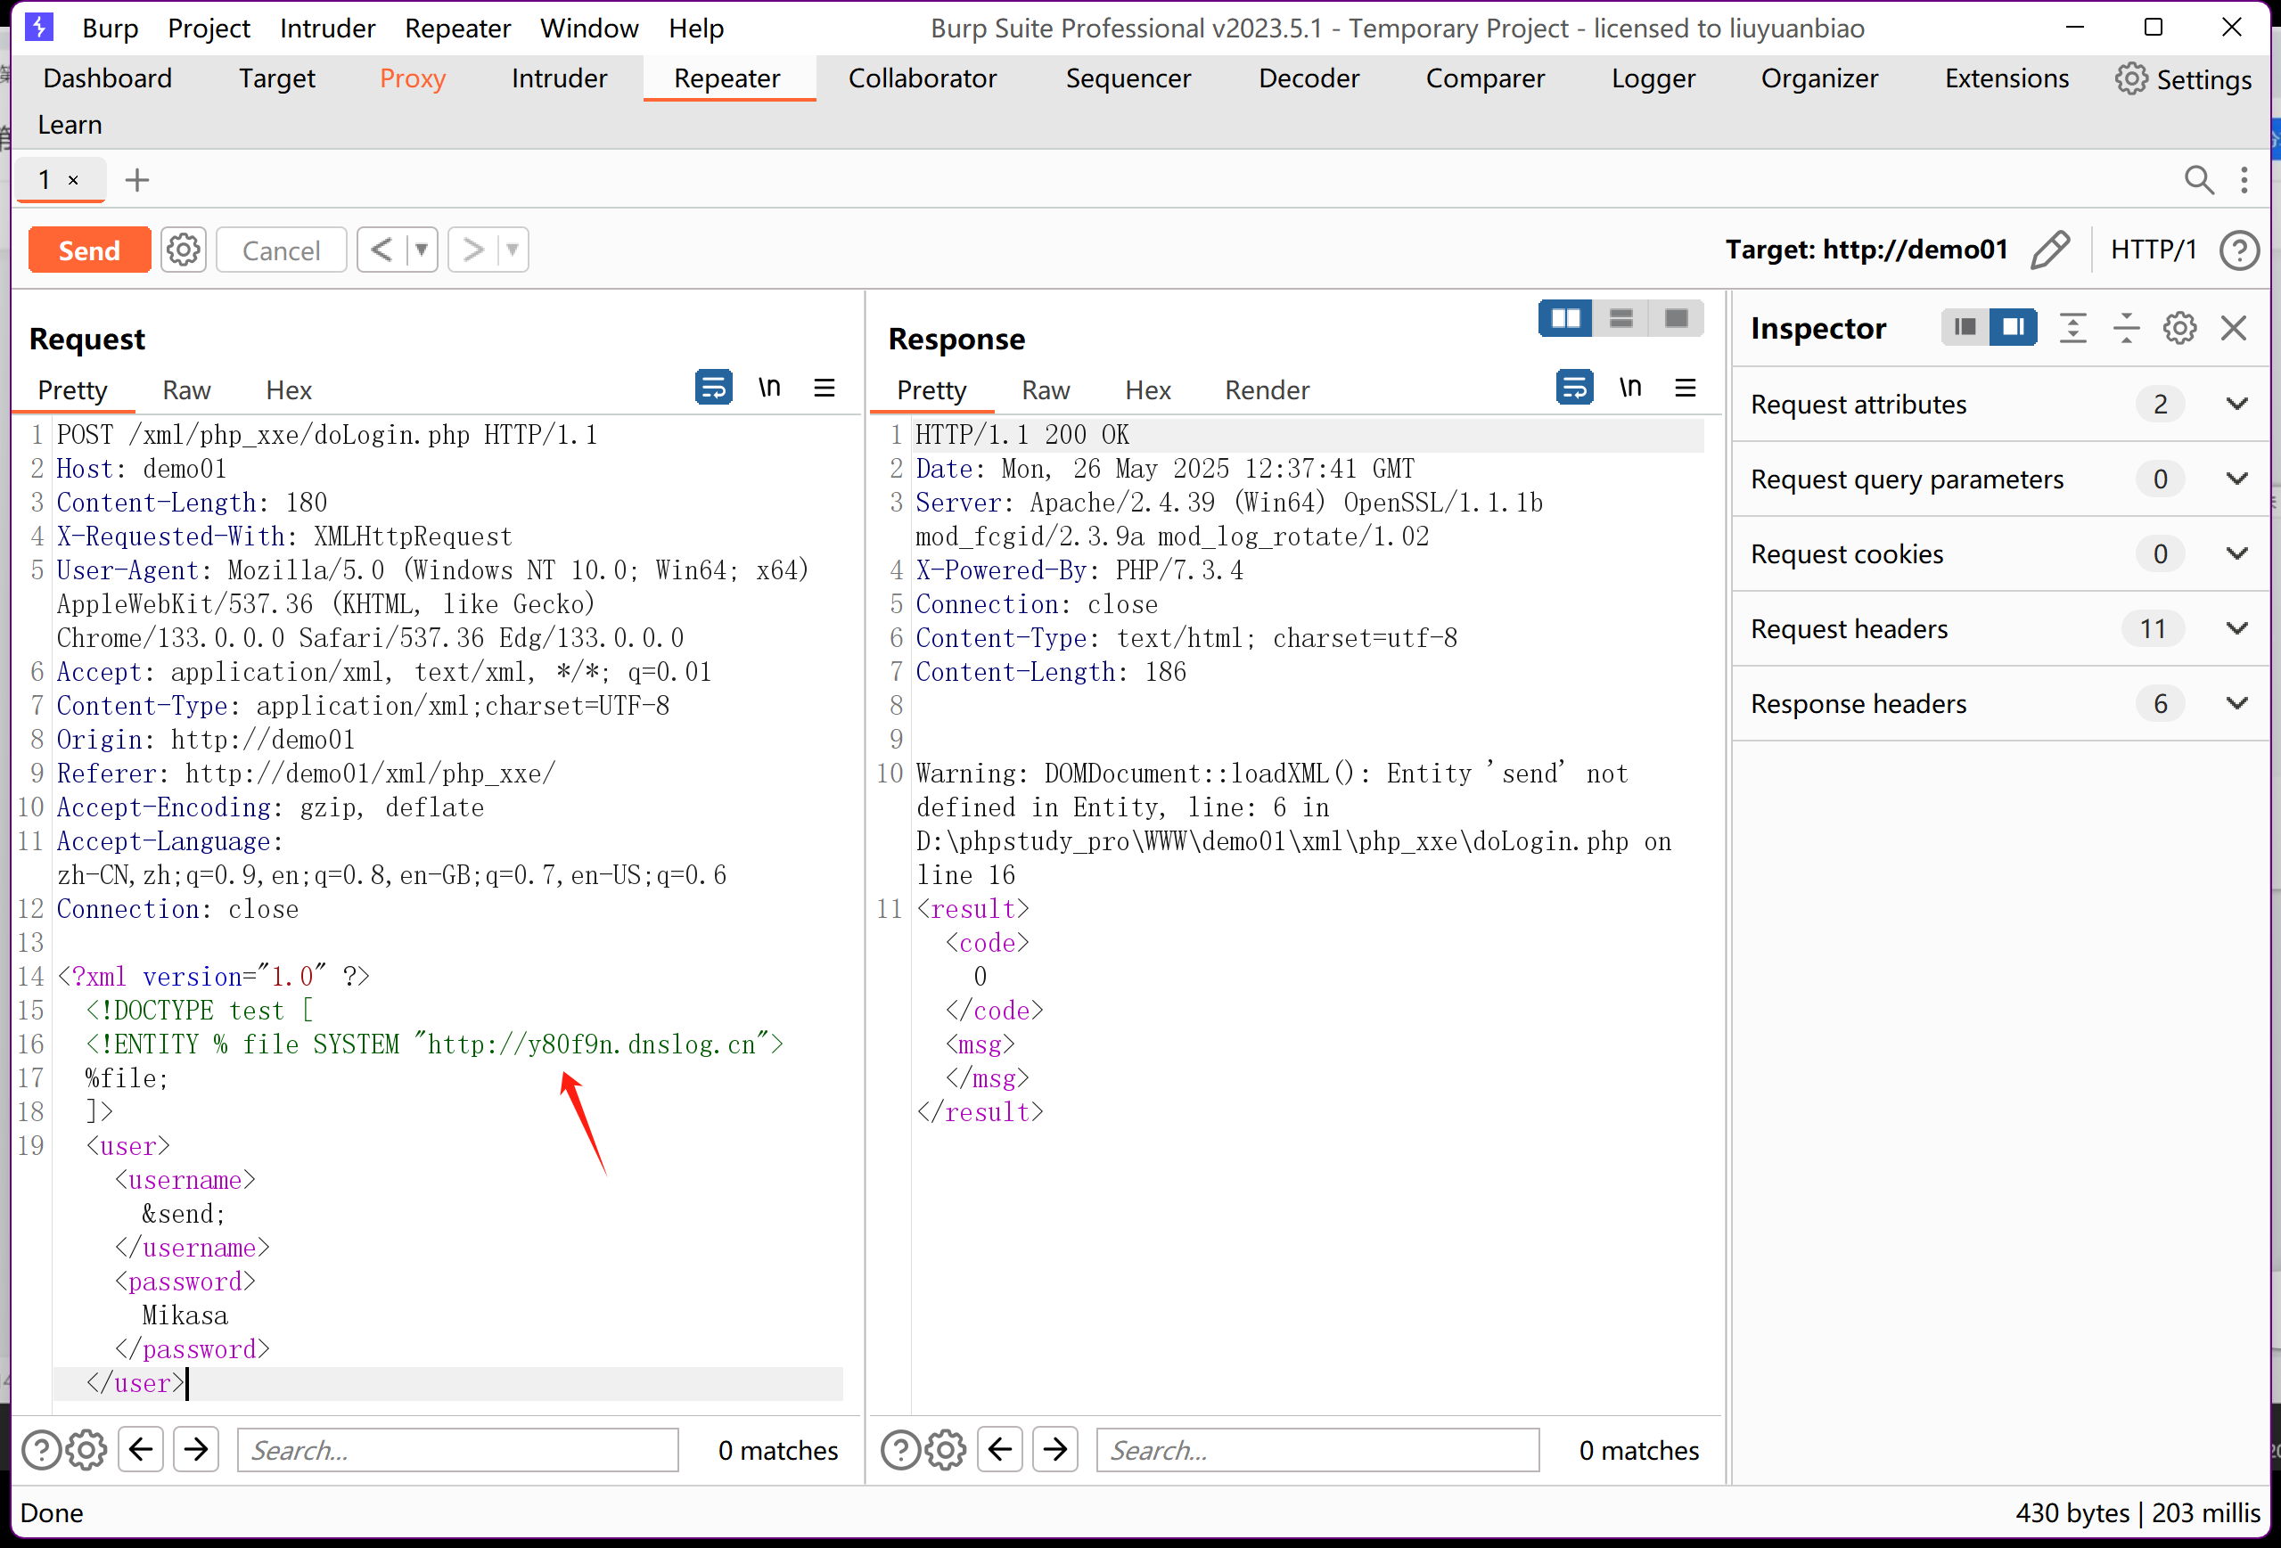This screenshot has width=2281, height=1548.
Task: Click expand all sections icon in Inspector
Action: pos(2072,328)
